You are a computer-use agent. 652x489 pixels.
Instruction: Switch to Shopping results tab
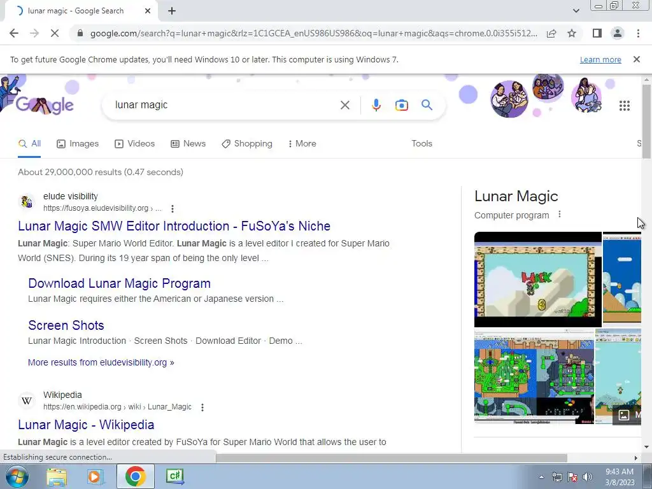pyautogui.click(x=247, y=144)
